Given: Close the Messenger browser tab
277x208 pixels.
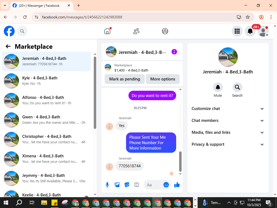Looking at the screenshot, I should [x=69, y=5].
